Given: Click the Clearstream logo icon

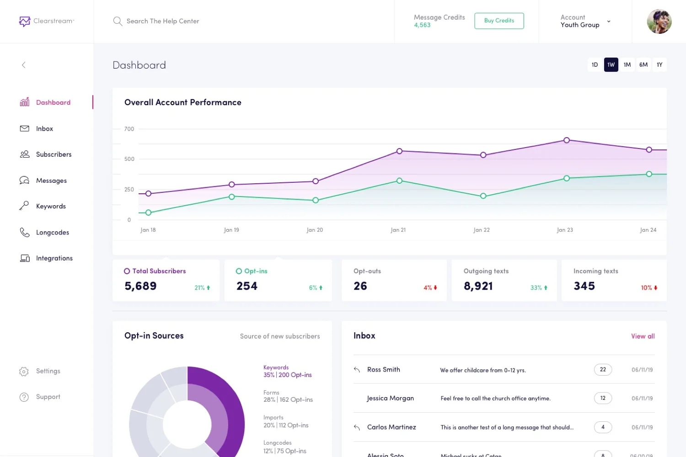Looking at the screenshot, I should (x=25, y=21).
